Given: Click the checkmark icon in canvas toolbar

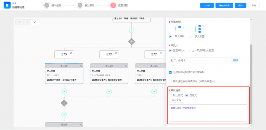Looking at the screenshot, I should pyautogui.click(x=35, y=22).
